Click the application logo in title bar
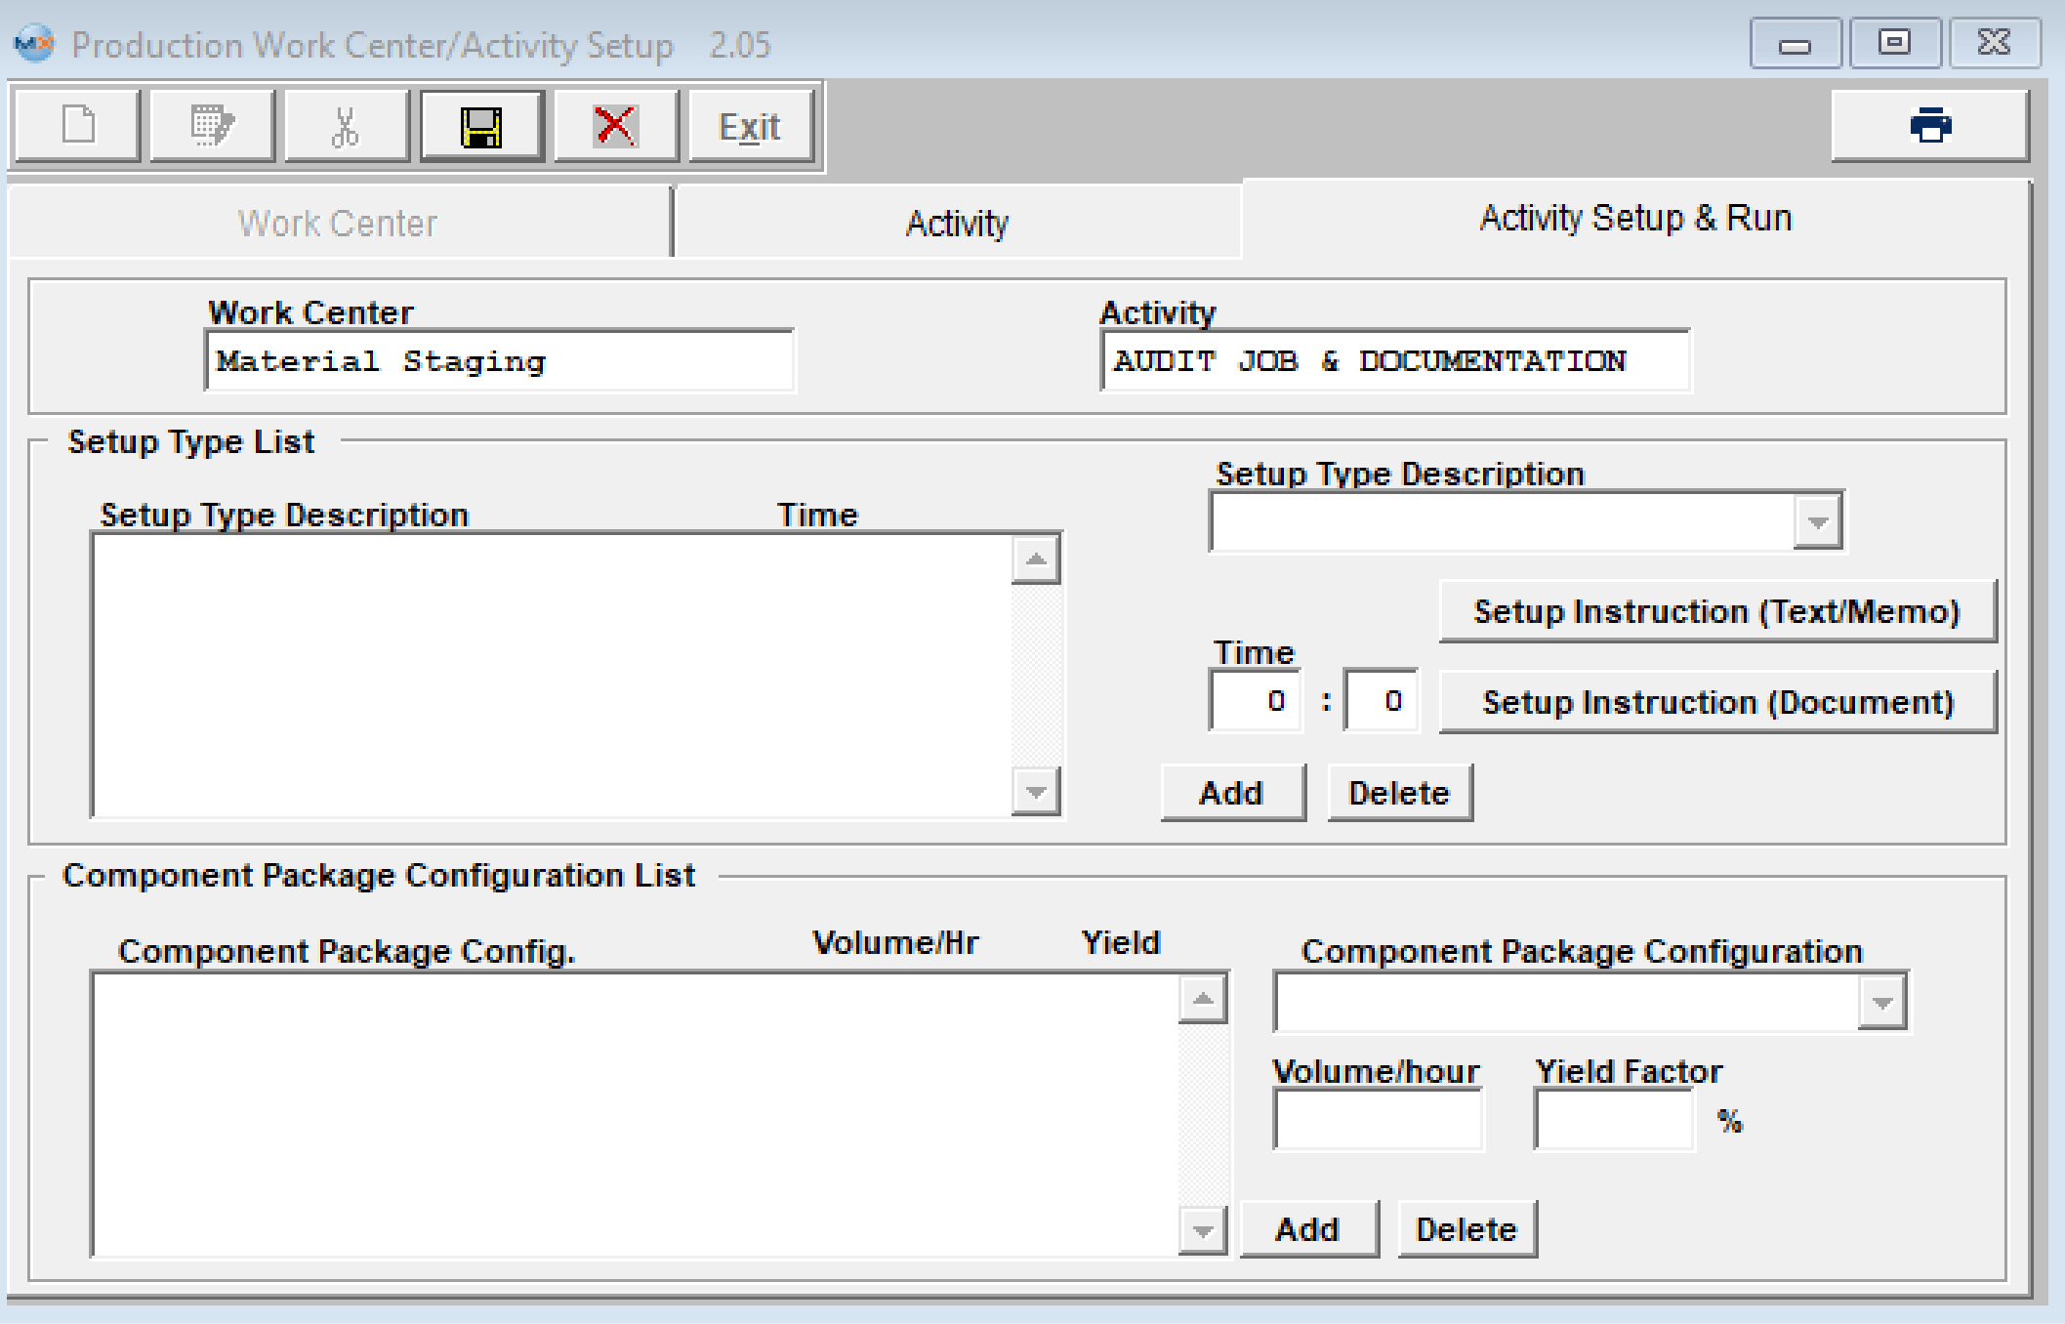Image resolution: width=2065 pixels, height=1324 pixels. tap(35, 44)
